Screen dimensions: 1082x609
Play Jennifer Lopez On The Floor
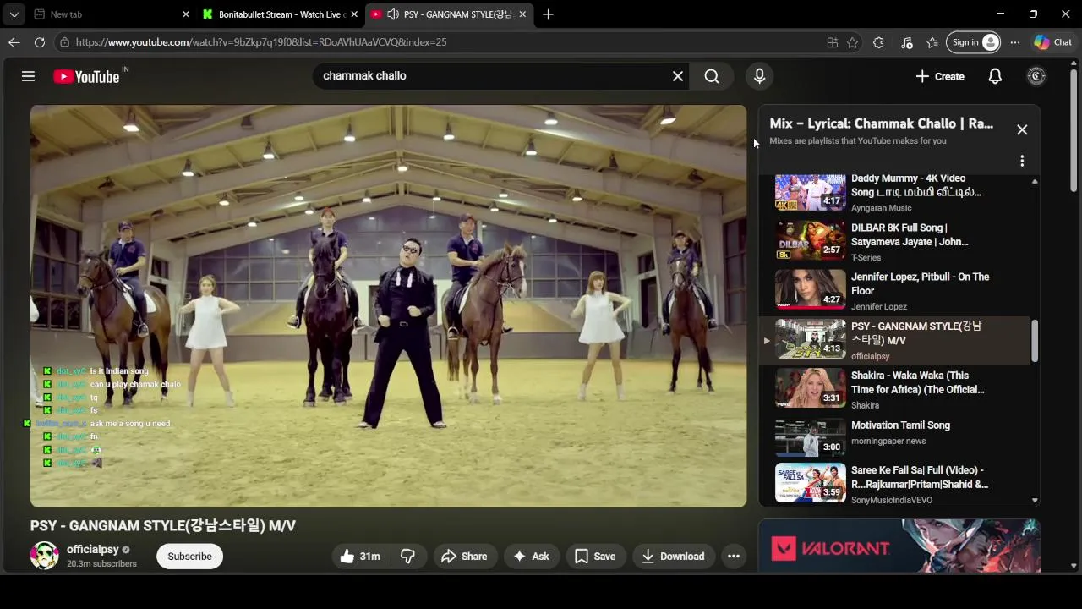(x=893, y=291)
